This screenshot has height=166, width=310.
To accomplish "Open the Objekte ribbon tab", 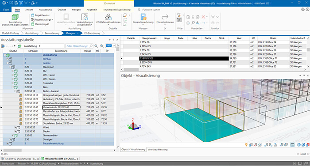I will [x=62, y=10].
